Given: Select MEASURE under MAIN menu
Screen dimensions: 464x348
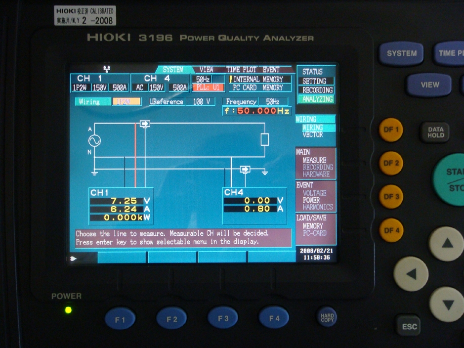Looking at the screenshot, I should coord(314,160).
